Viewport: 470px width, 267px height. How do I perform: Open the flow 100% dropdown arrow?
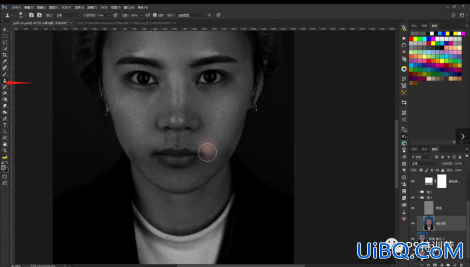pos(141,15)
